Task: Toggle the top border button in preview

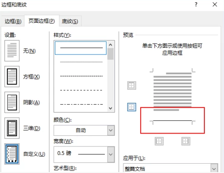Action: pos(132,86)
